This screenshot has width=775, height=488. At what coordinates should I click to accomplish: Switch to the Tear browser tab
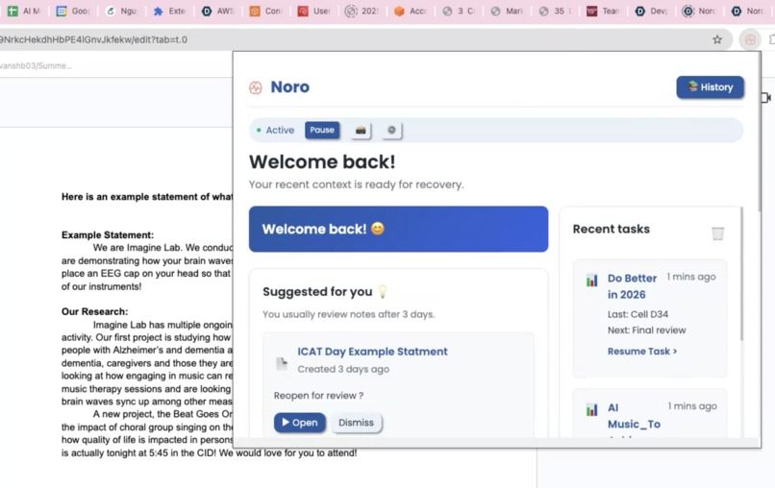pyautogui.click(x=603, y=11)
